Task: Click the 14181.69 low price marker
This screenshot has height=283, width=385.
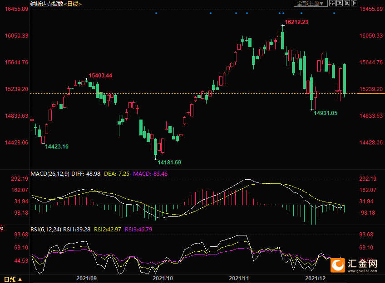Action: click(169, 162)
